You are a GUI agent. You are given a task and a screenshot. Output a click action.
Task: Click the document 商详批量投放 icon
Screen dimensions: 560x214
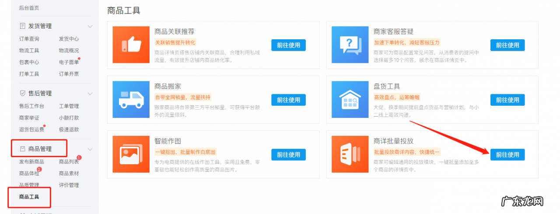(x=350, y=154)
